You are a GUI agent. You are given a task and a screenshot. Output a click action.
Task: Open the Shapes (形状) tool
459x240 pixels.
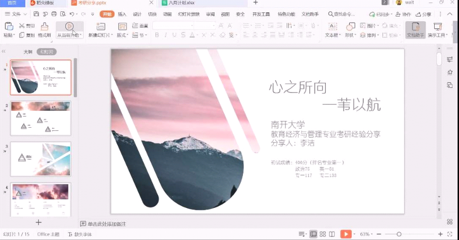[350, 26]
